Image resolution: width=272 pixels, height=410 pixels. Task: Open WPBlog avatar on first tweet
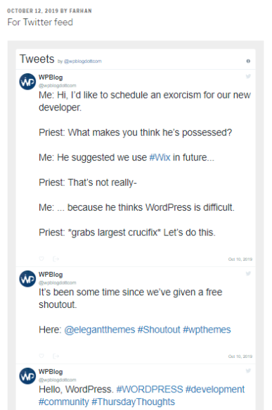point(27,82)
